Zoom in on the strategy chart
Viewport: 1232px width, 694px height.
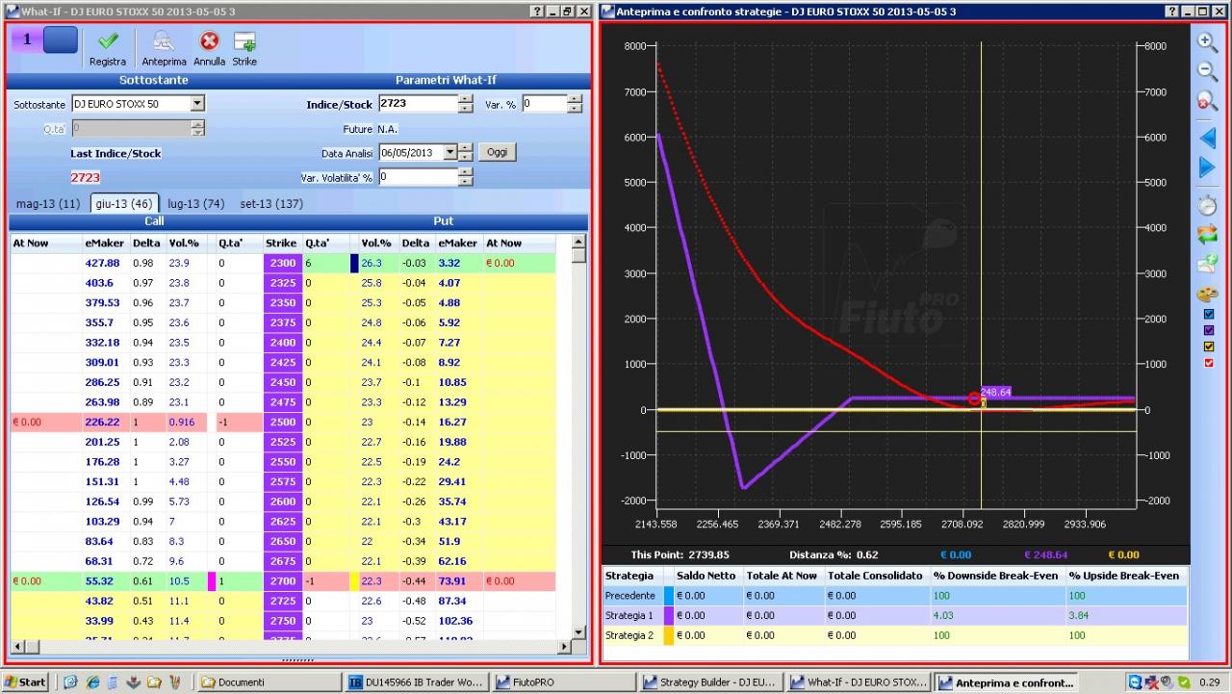[x=1207, y=41]
